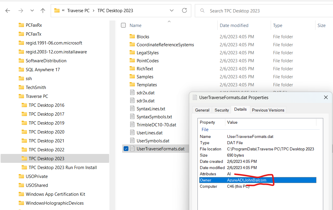Go back using the Back arrow

(x=8, y=11)
